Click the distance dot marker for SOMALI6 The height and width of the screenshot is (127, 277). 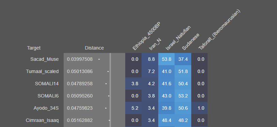pos(109,96)
